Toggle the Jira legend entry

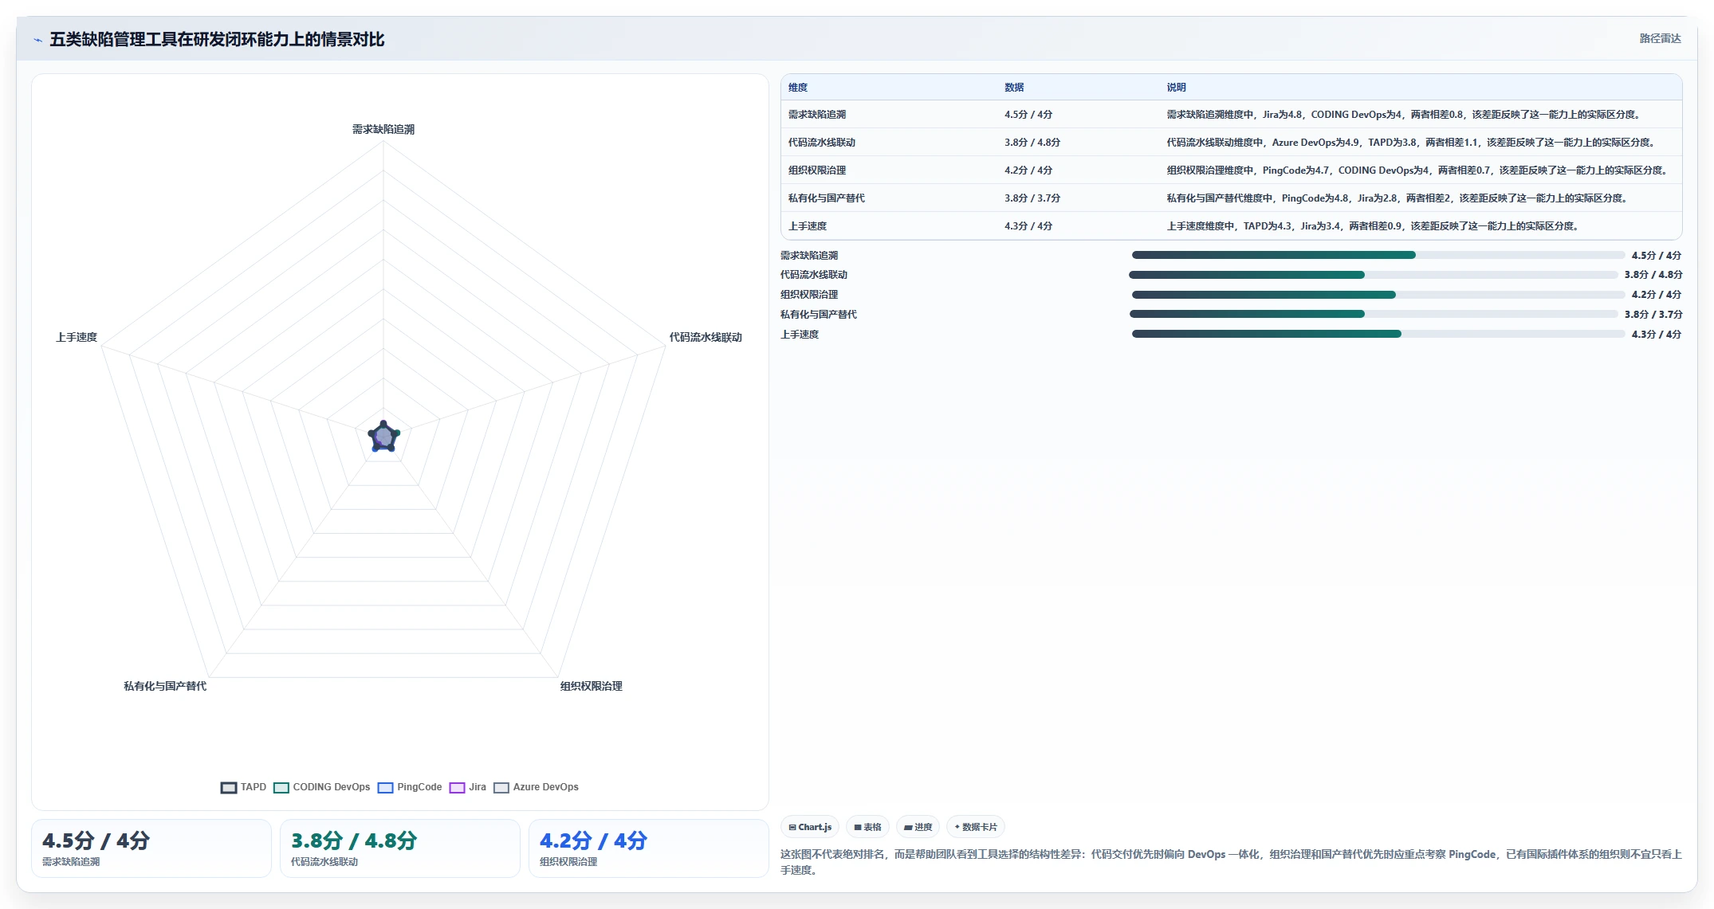[x=468, y=787]
